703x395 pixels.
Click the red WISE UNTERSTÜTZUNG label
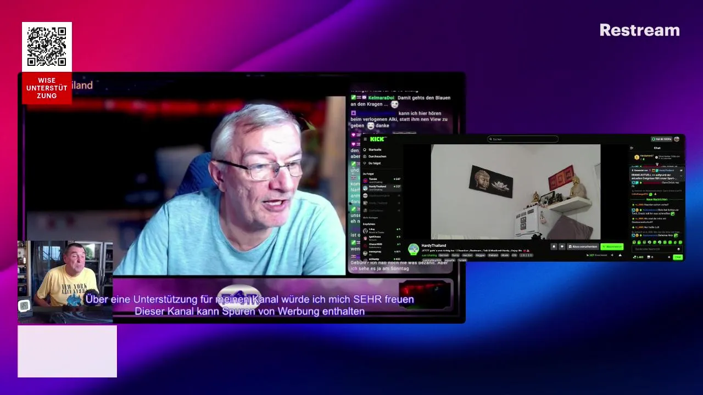coord(47,88)
